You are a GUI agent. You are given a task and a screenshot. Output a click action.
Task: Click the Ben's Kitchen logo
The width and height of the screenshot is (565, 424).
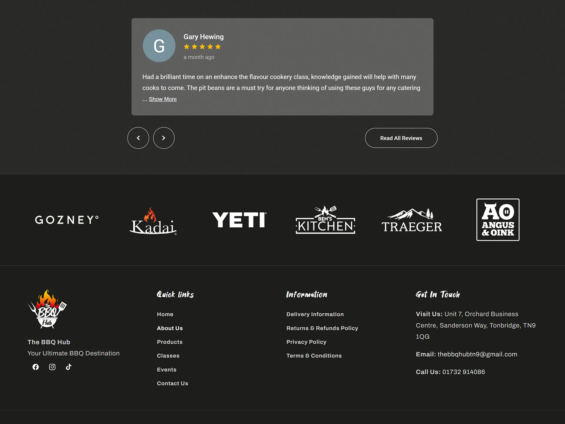point(325,220)
